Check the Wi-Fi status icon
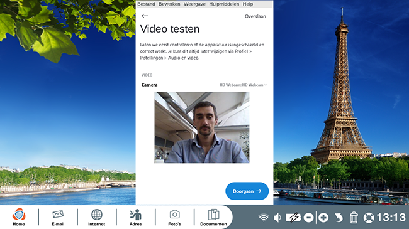 [264, 218]
